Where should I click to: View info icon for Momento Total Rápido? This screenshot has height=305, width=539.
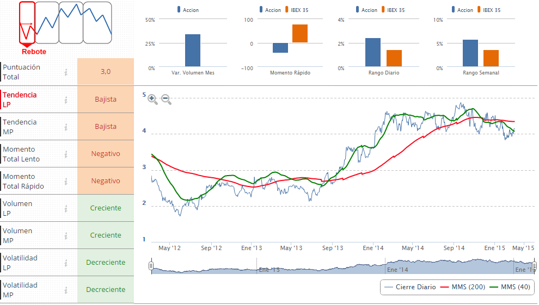click(66, 181)
